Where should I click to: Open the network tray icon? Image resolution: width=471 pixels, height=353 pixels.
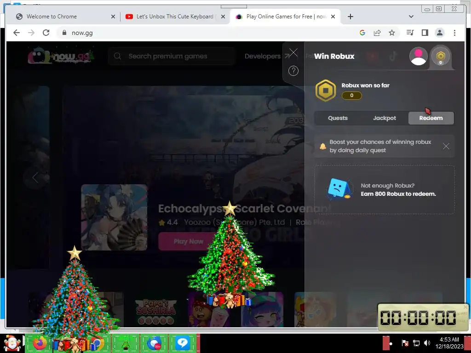(x=416, y=343)
